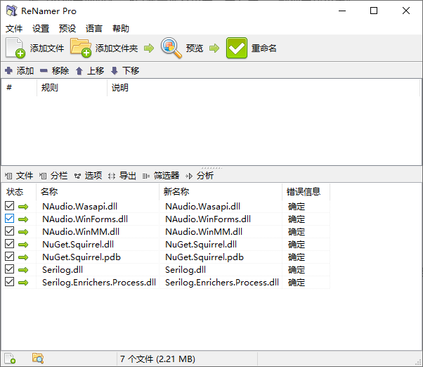This screenshot has height=367, width=423.
Task: Uncheck the NuGet.Squirrel.dll file checkbox
Action: [x=9, y=244]
